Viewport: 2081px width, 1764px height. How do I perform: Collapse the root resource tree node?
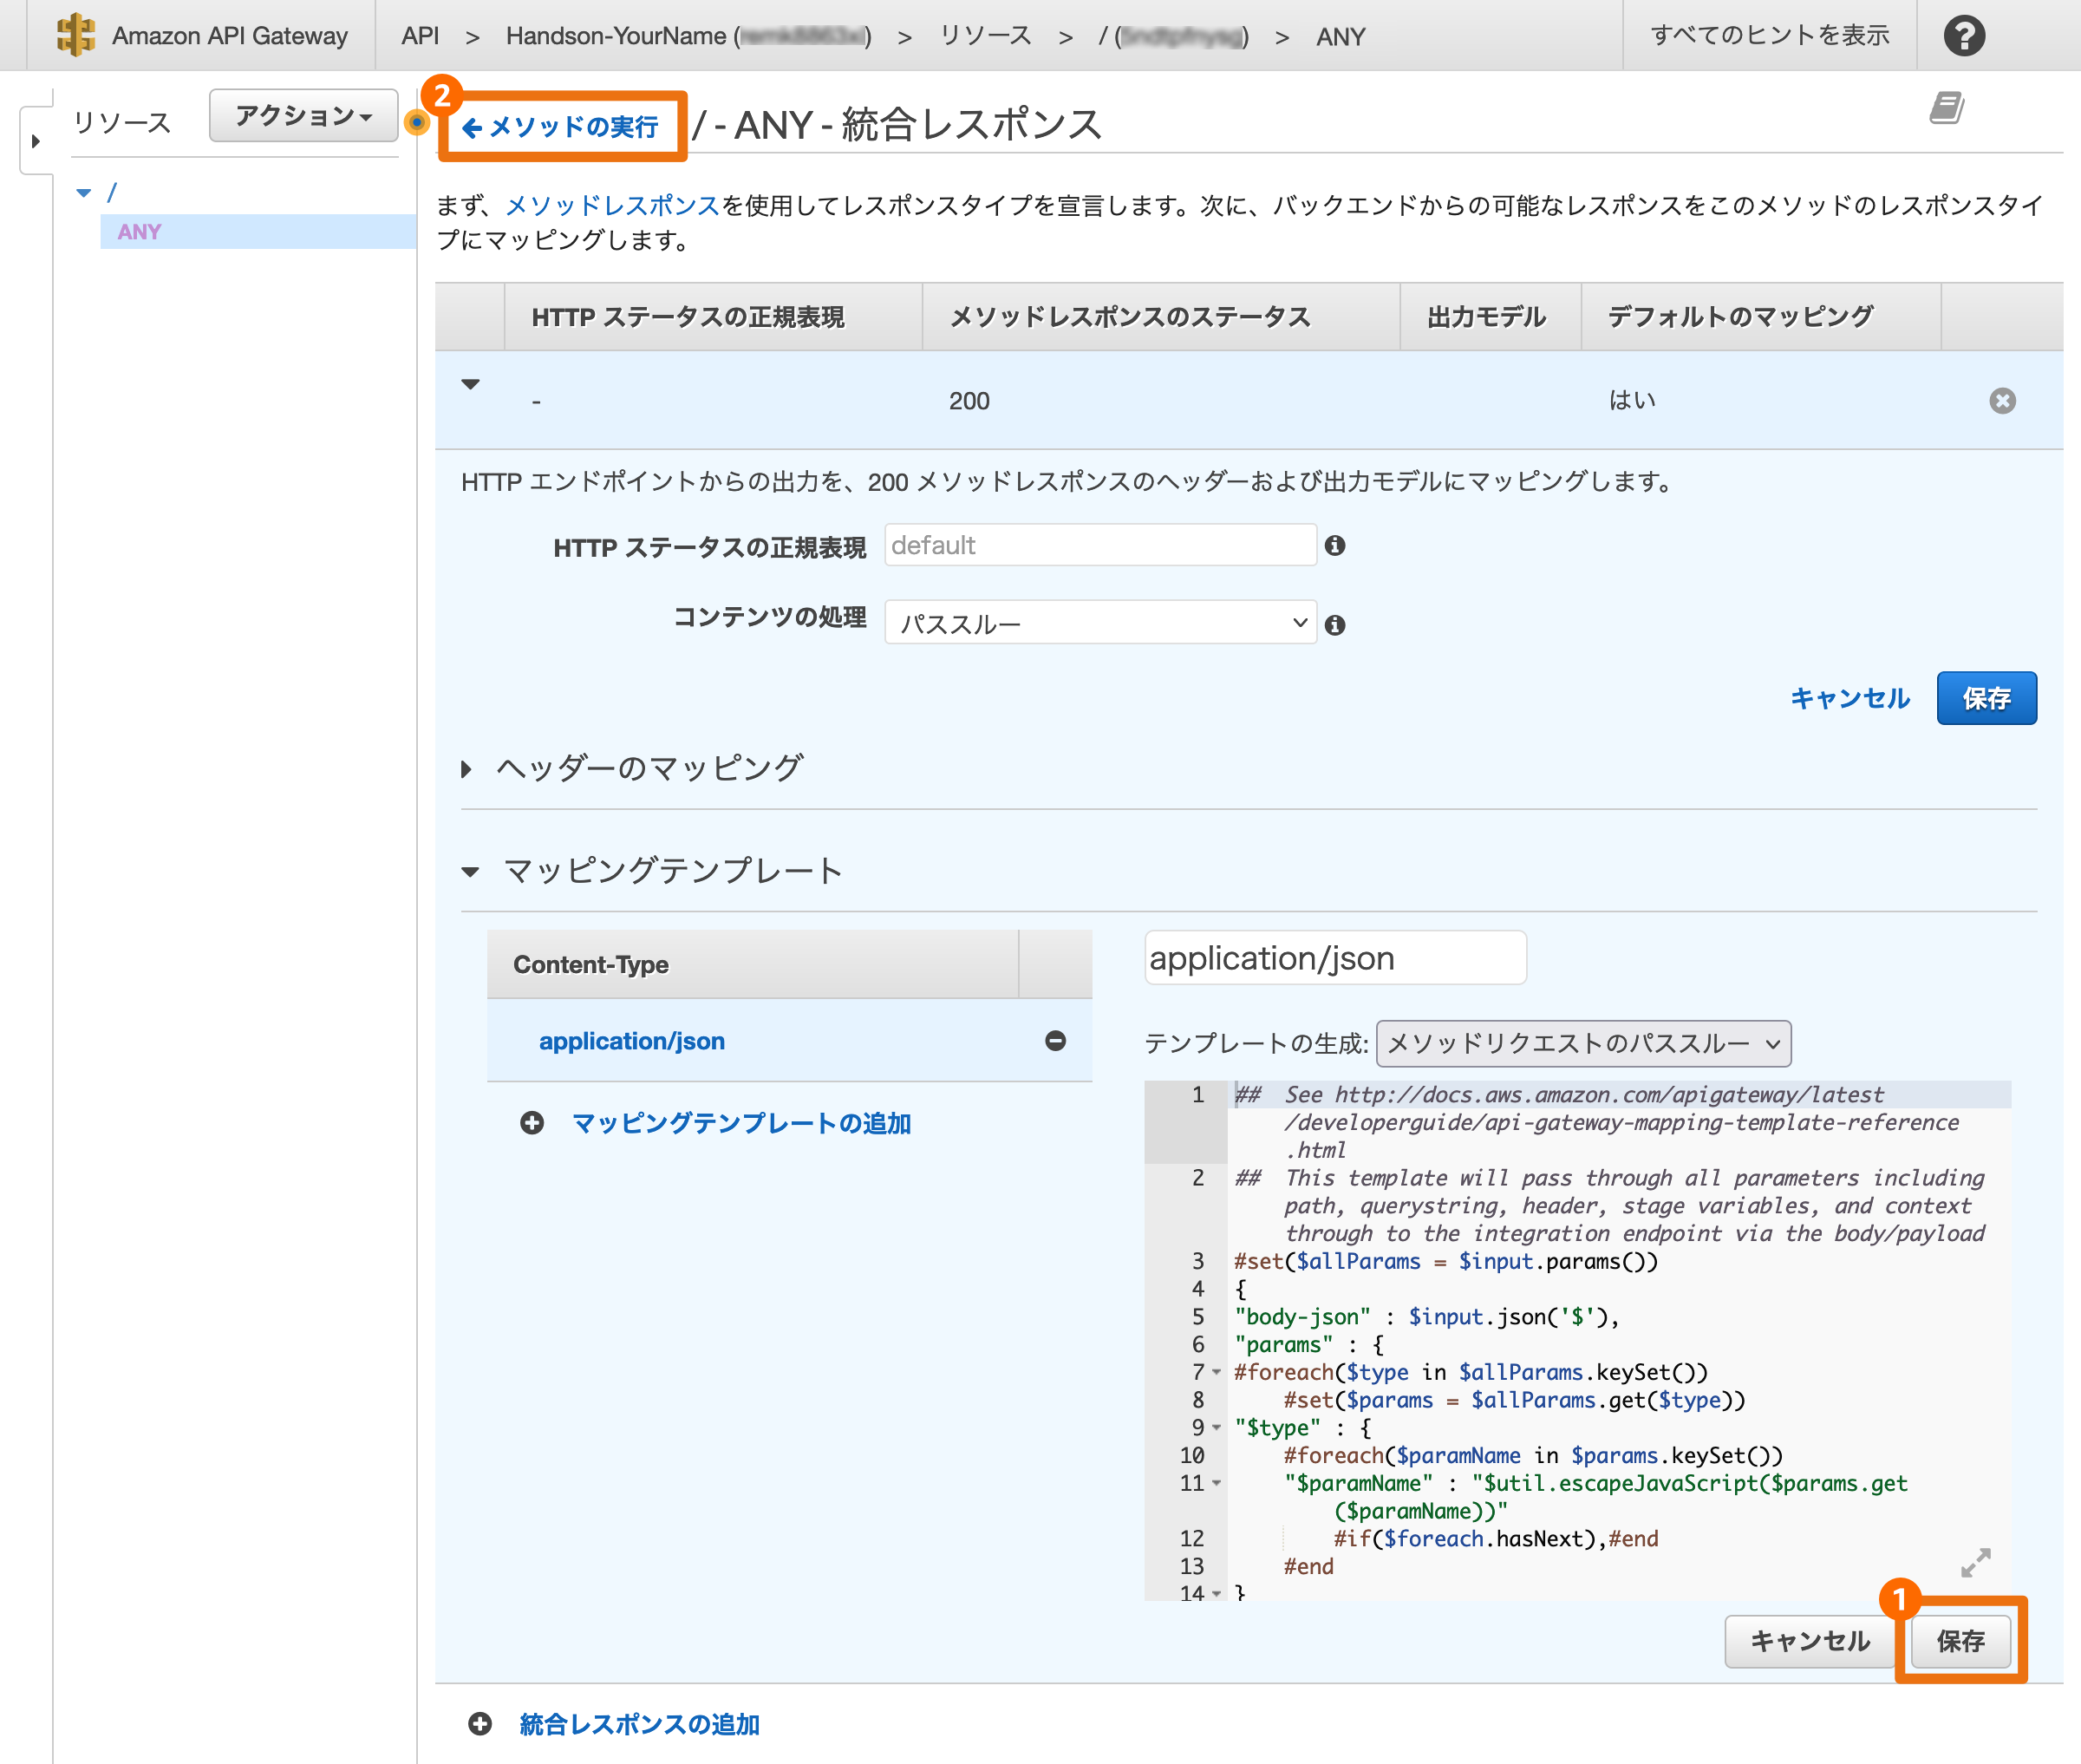[x=84, y=193]
